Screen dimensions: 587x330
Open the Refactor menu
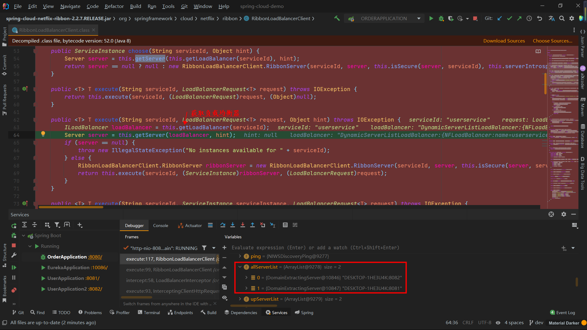114,6
